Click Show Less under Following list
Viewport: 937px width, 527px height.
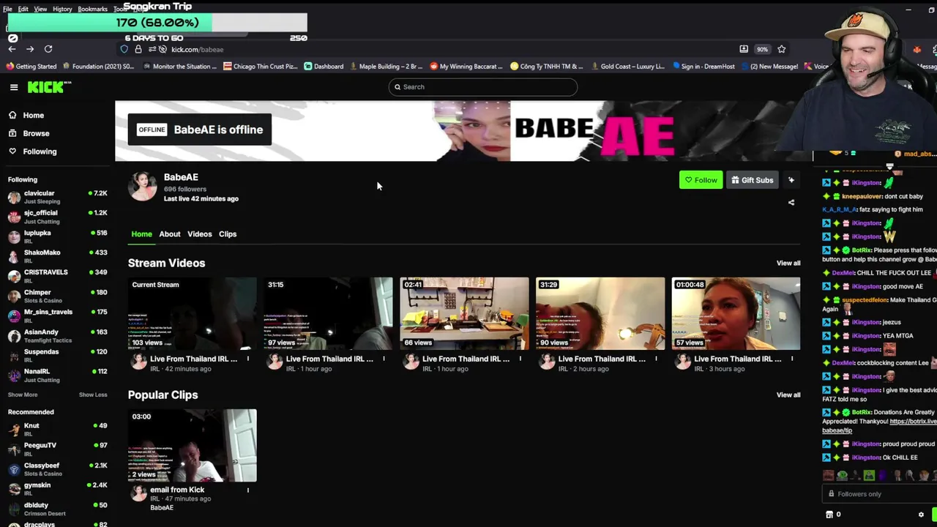(x=93, y=395)
